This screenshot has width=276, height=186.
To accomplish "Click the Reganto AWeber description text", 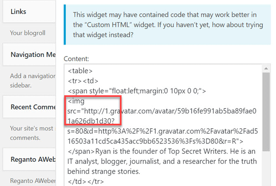I will coord(33,181).
